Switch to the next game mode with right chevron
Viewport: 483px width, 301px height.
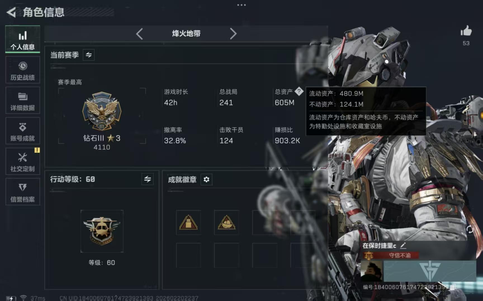pyautogui.click(x=233, y=34)
